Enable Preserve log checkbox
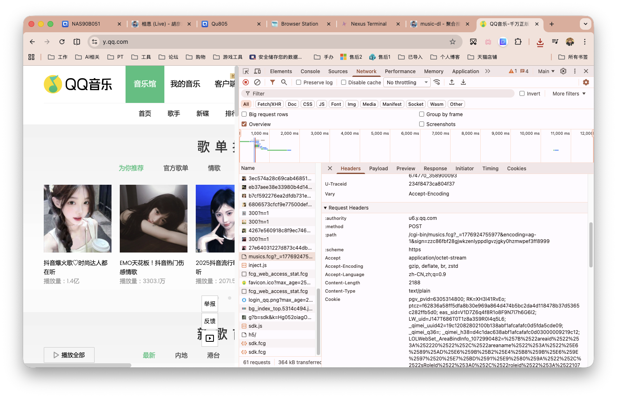This screenshot has width=617, height=398. pos(299,82)
